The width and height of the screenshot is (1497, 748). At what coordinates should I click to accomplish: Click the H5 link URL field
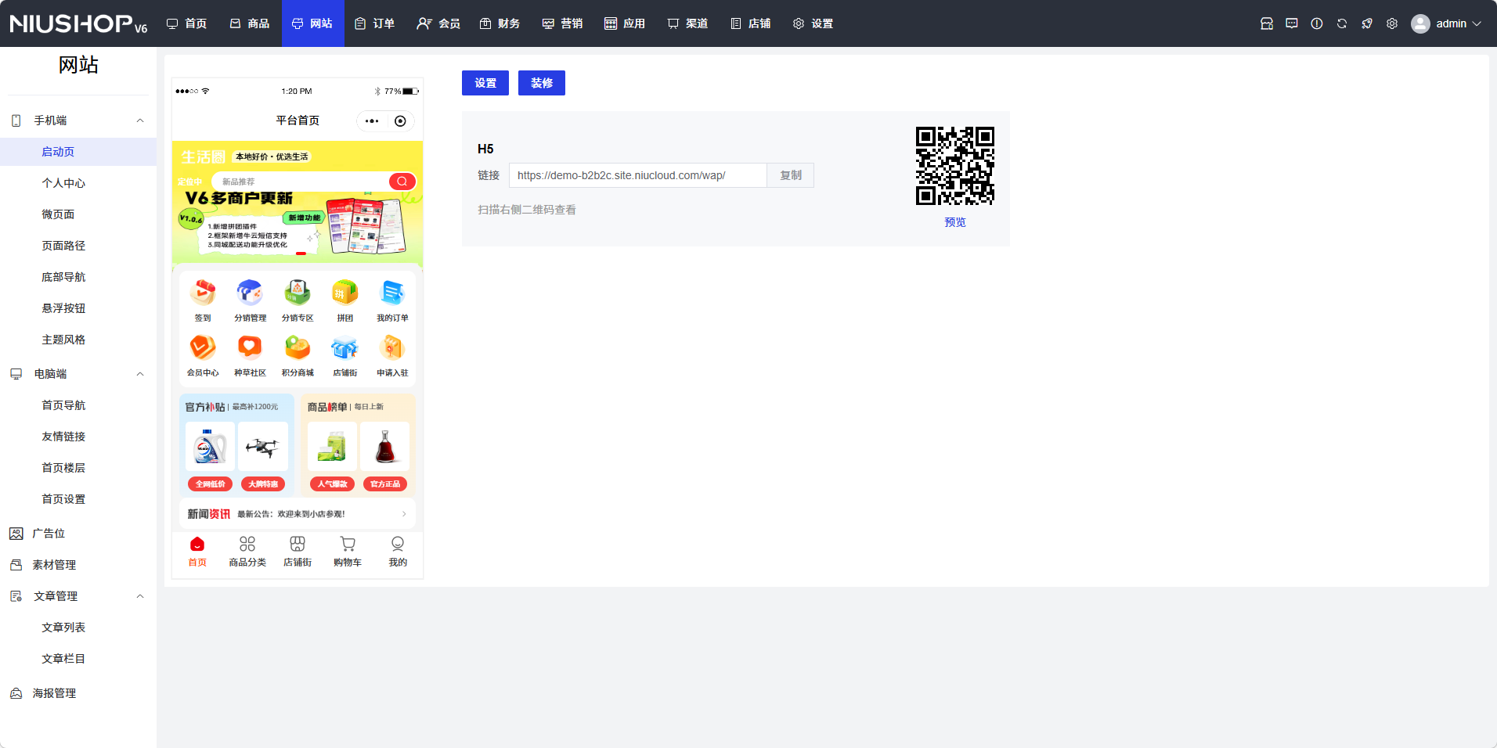click(638, 175)
